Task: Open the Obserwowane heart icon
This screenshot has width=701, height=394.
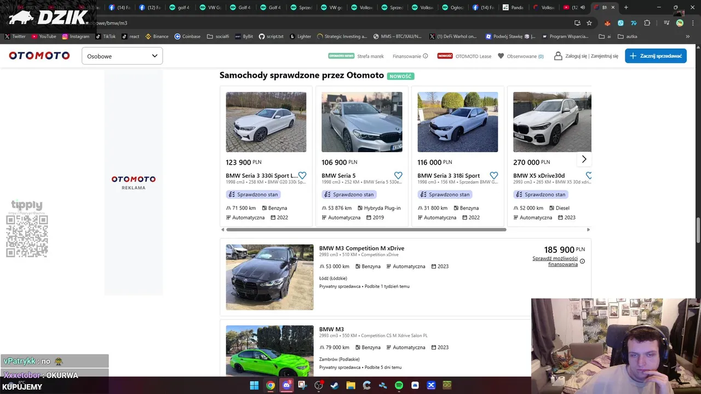Action: [501, 56]
